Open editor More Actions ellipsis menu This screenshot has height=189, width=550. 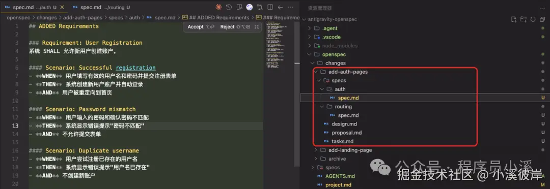click(x=290, y=7)
